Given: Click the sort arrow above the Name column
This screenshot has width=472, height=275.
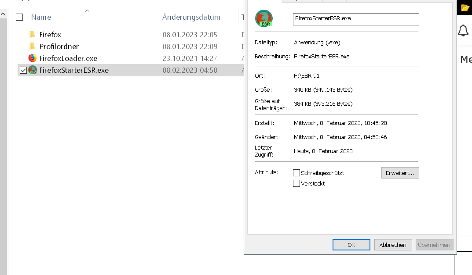Looking at the screenshot, I should (87, 11).
